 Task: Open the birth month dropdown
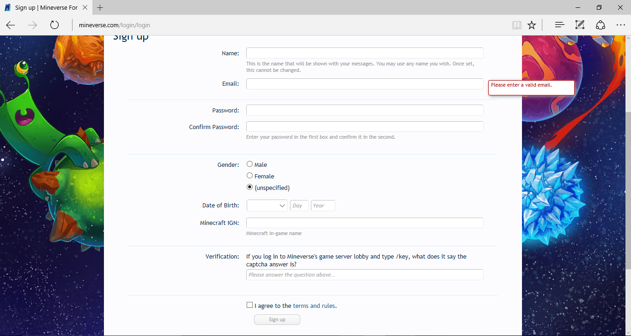(x=267, y=206)
